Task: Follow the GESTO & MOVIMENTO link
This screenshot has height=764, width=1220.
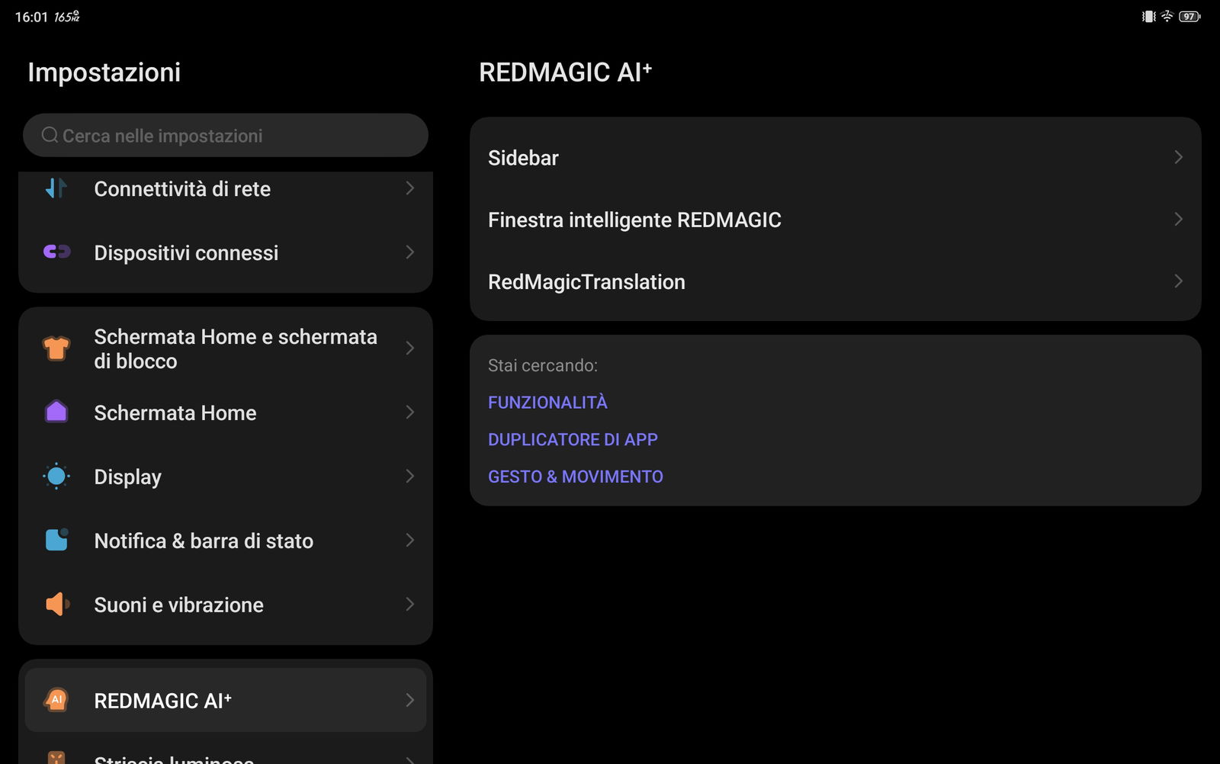Action: [576, 477]
